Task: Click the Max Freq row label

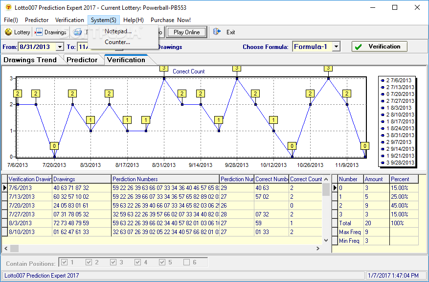Action: (x=350, y=232)
